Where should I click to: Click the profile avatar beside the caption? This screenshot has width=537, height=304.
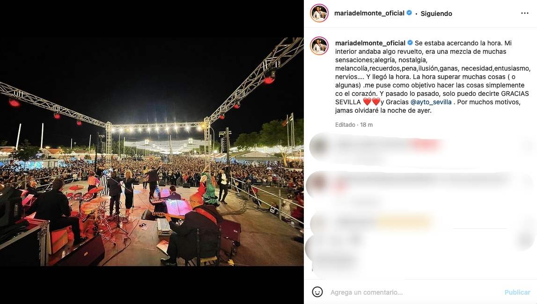(319, 46)
